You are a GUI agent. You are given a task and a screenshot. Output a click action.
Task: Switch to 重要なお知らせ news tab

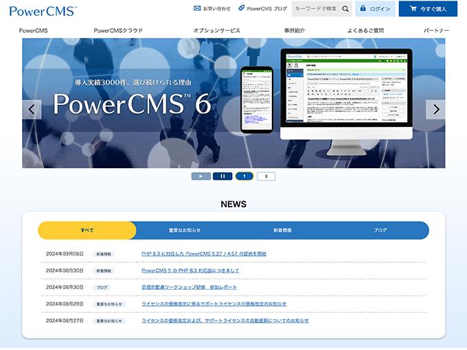pyautogui.click(x=185, y=230)
